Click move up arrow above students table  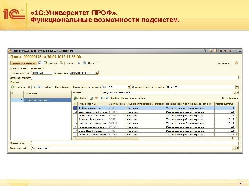click(x=102, y=98)
